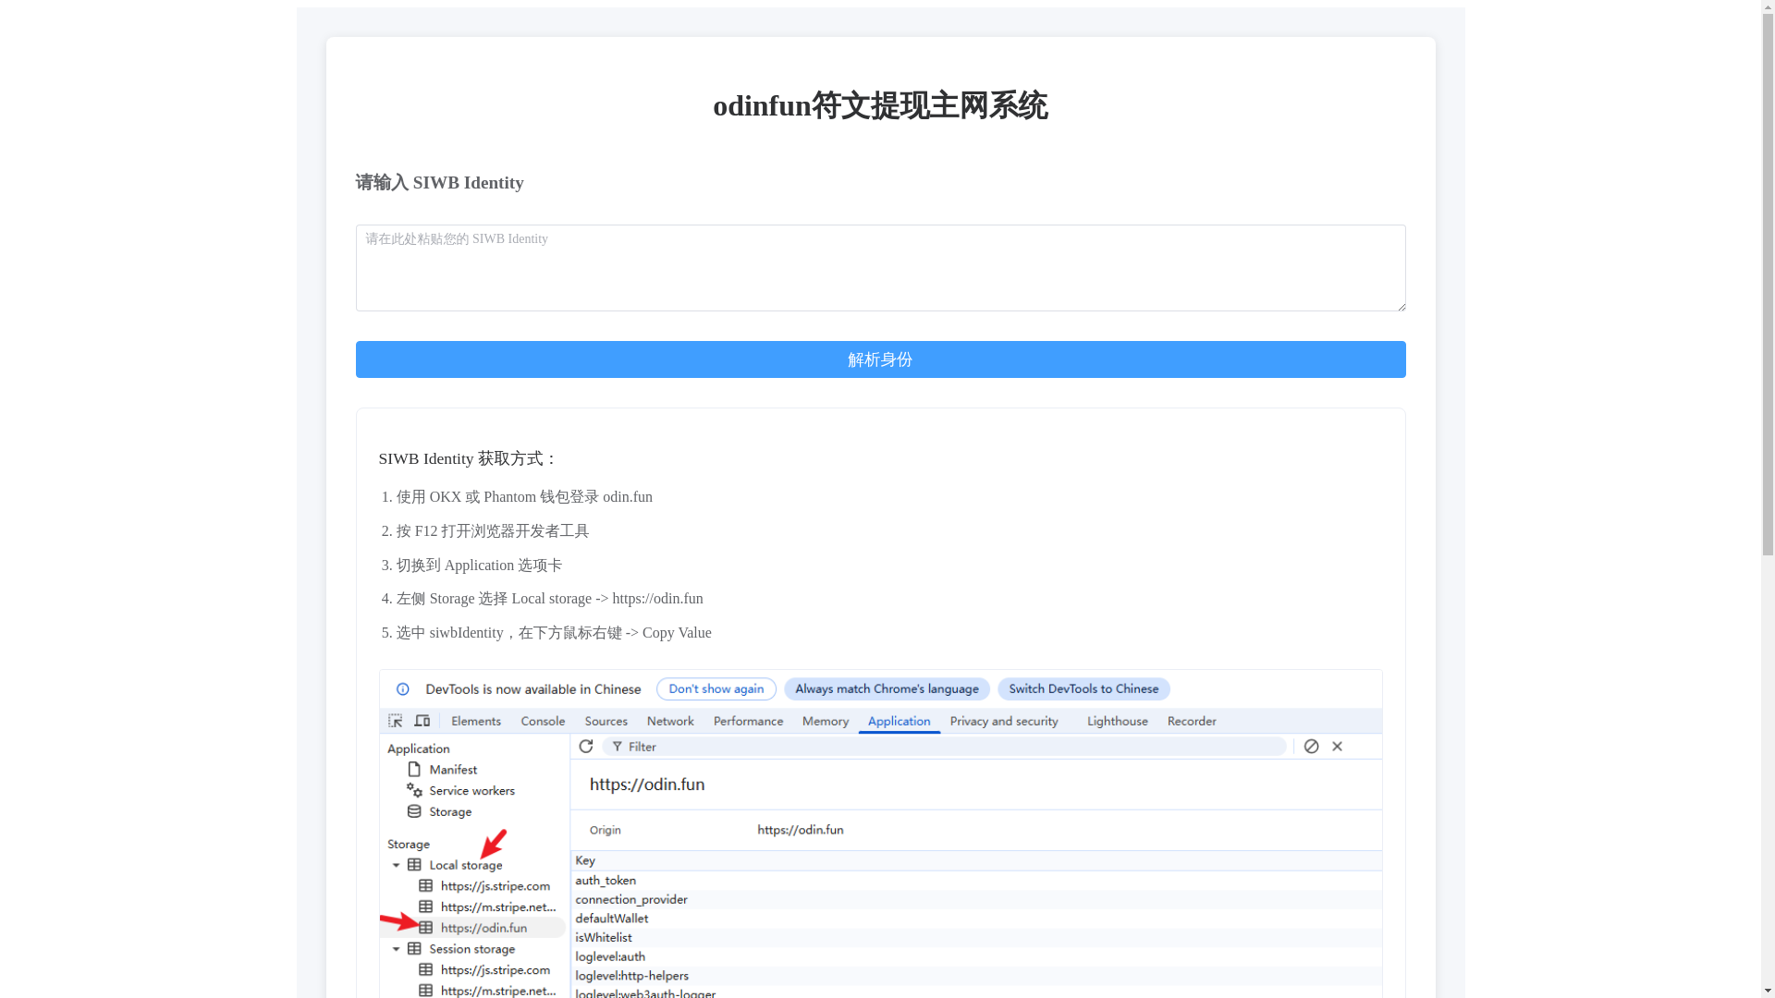Click the clear-all circle-slash icon in DevTools image
This screenshot has width=1775, height=998.
(1311, 747)
